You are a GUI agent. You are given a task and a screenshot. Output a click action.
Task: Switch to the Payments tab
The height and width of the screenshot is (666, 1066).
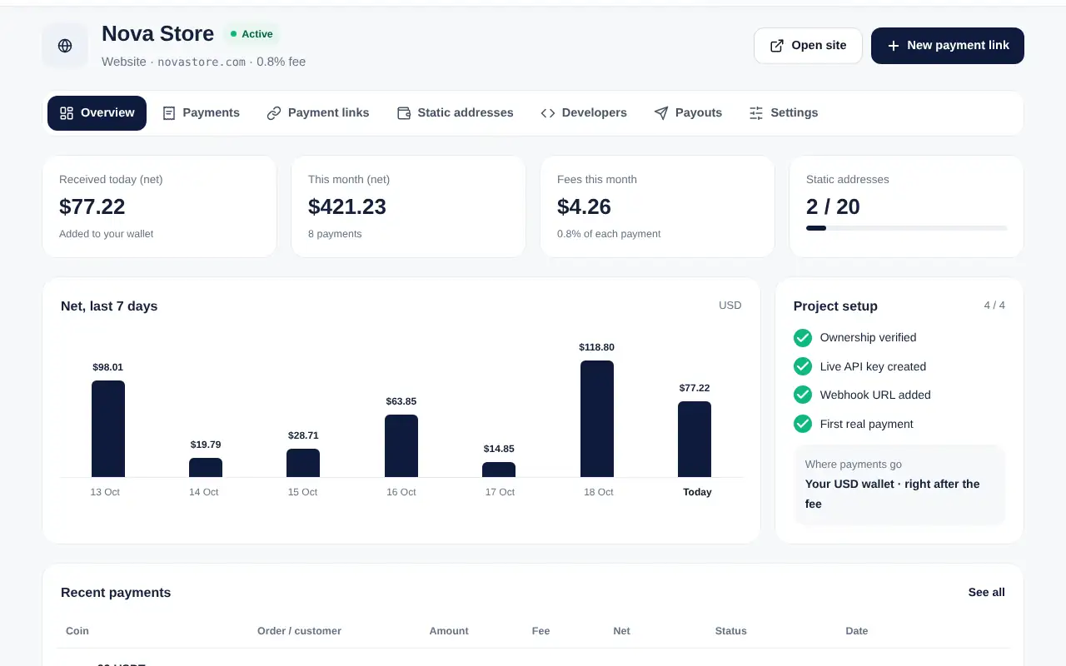[201, 113]
